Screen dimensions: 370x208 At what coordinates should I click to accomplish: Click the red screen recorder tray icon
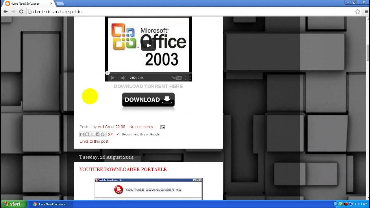(x=346, y=204)
